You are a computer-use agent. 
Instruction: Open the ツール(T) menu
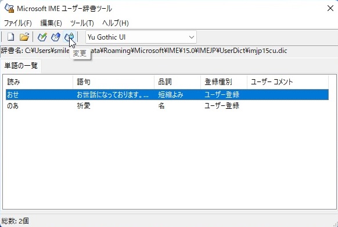(x=82, y=23)
